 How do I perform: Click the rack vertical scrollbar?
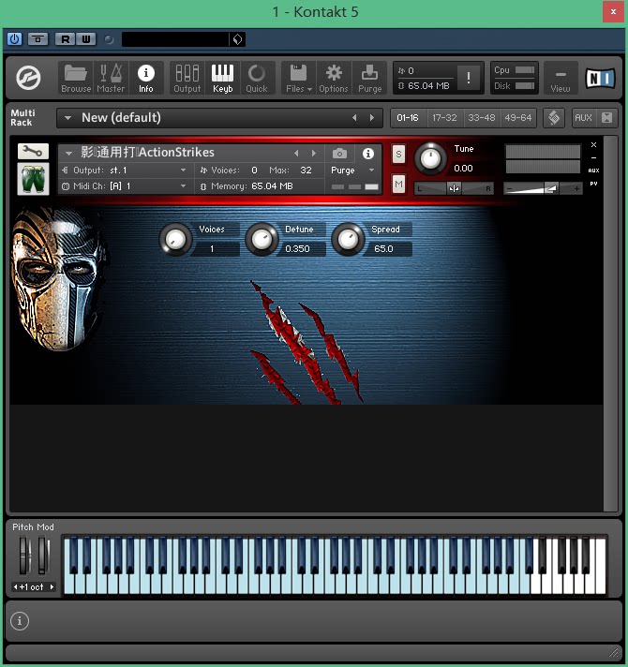[610, 323]
